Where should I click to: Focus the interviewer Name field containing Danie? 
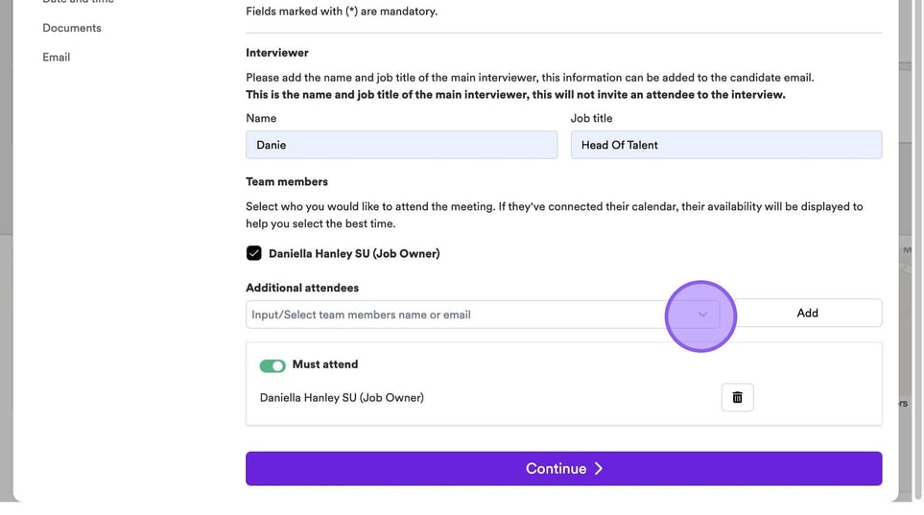coord(401,145)
